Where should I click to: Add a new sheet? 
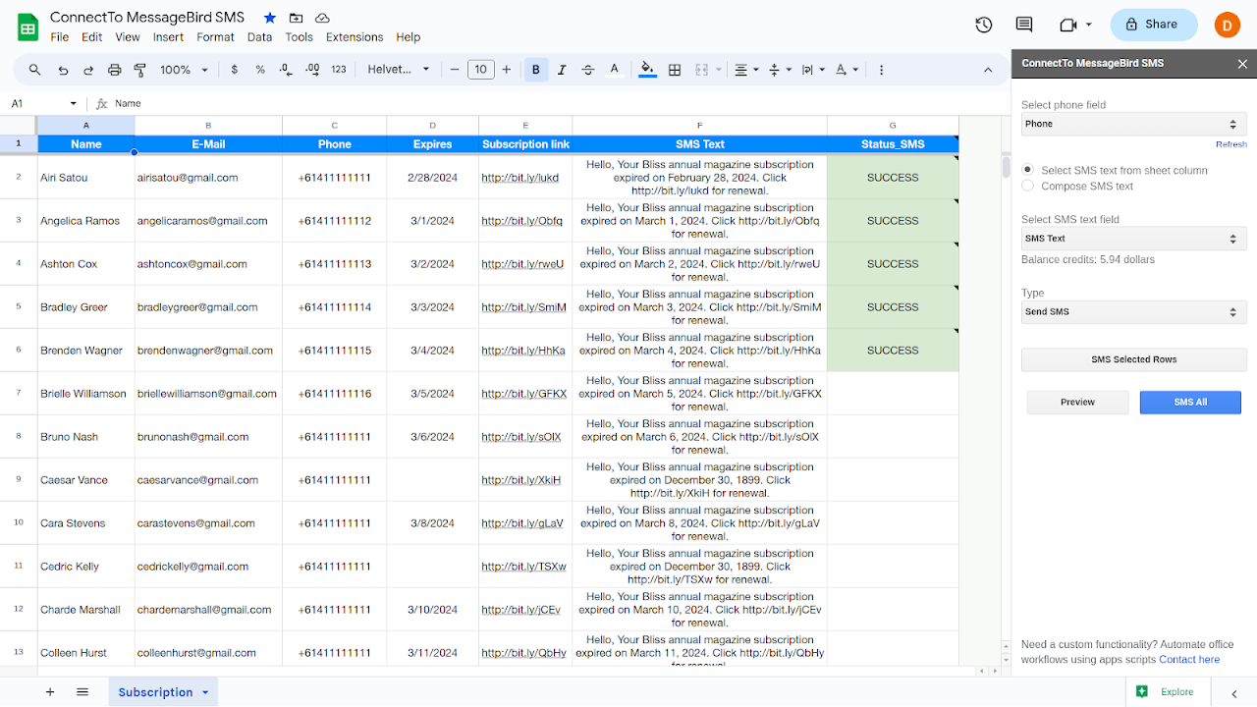coord(50,692)
